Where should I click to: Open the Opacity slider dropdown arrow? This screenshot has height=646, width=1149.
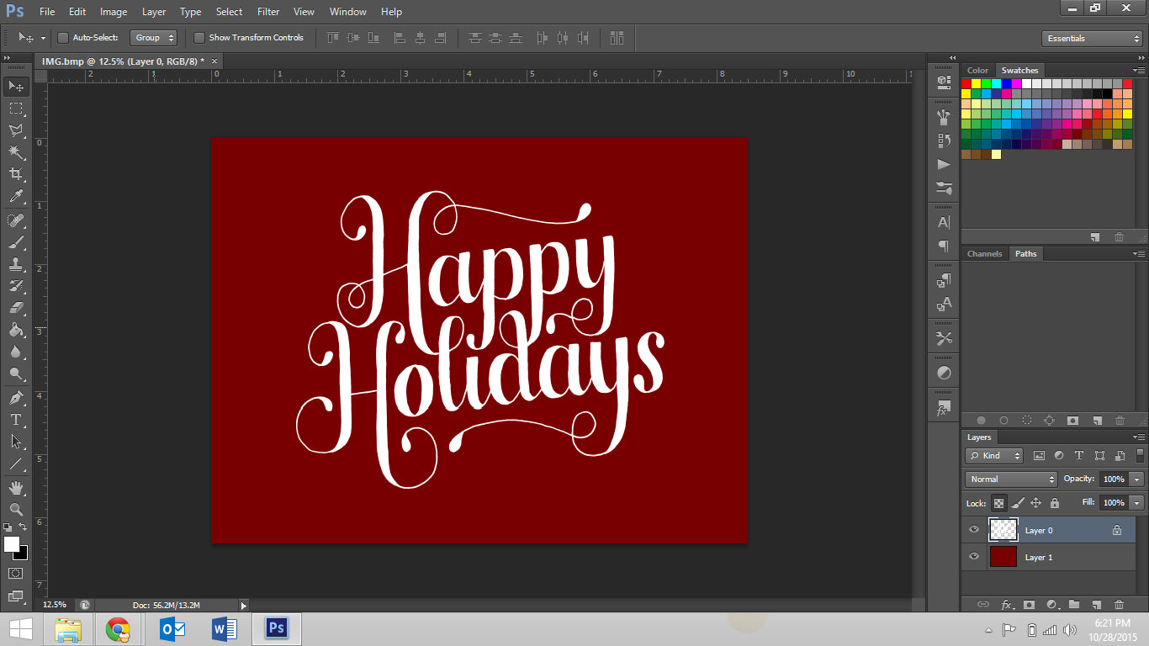point(1137,479)
